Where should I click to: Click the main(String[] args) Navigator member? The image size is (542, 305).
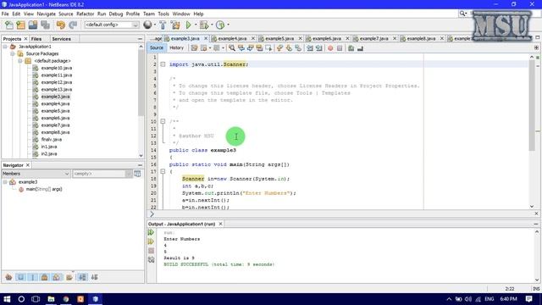point(44,189)
